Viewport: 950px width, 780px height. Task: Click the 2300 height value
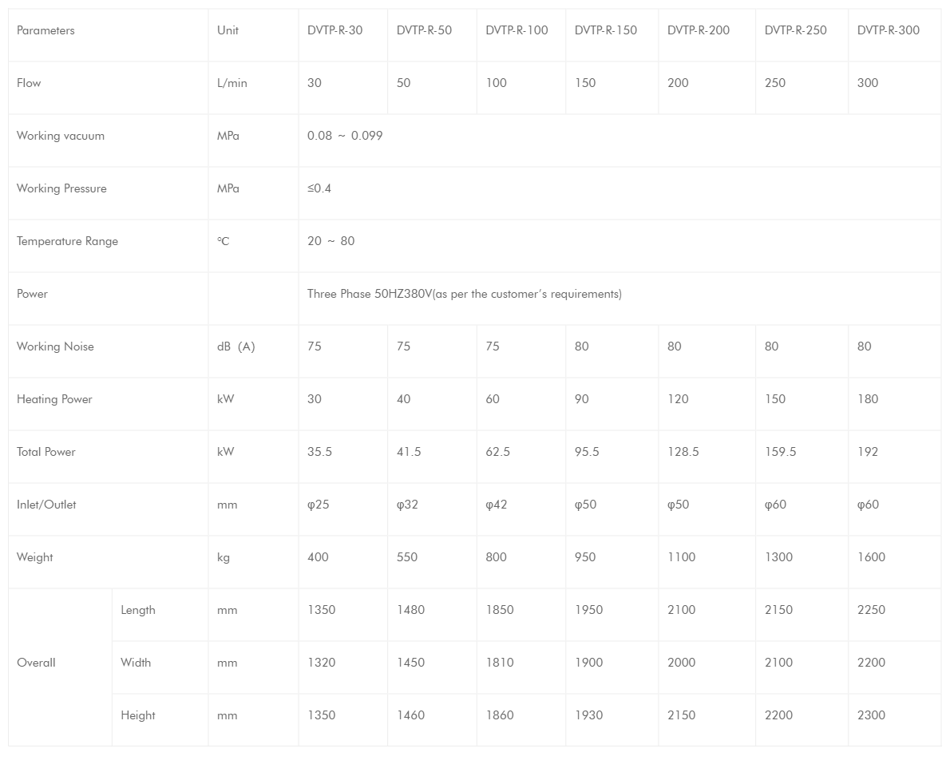tap(871, 715)
